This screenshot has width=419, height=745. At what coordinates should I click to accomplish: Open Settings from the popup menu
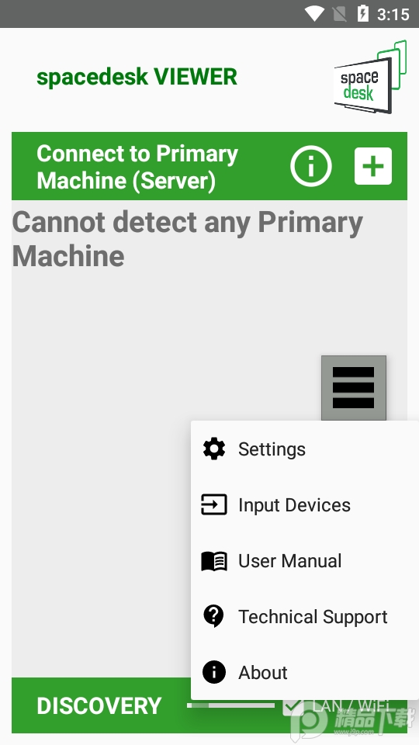304,449
